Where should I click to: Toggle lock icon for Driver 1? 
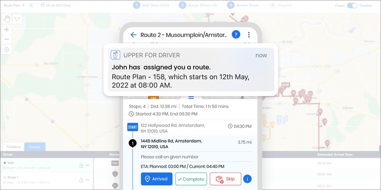tap(81, 180)
